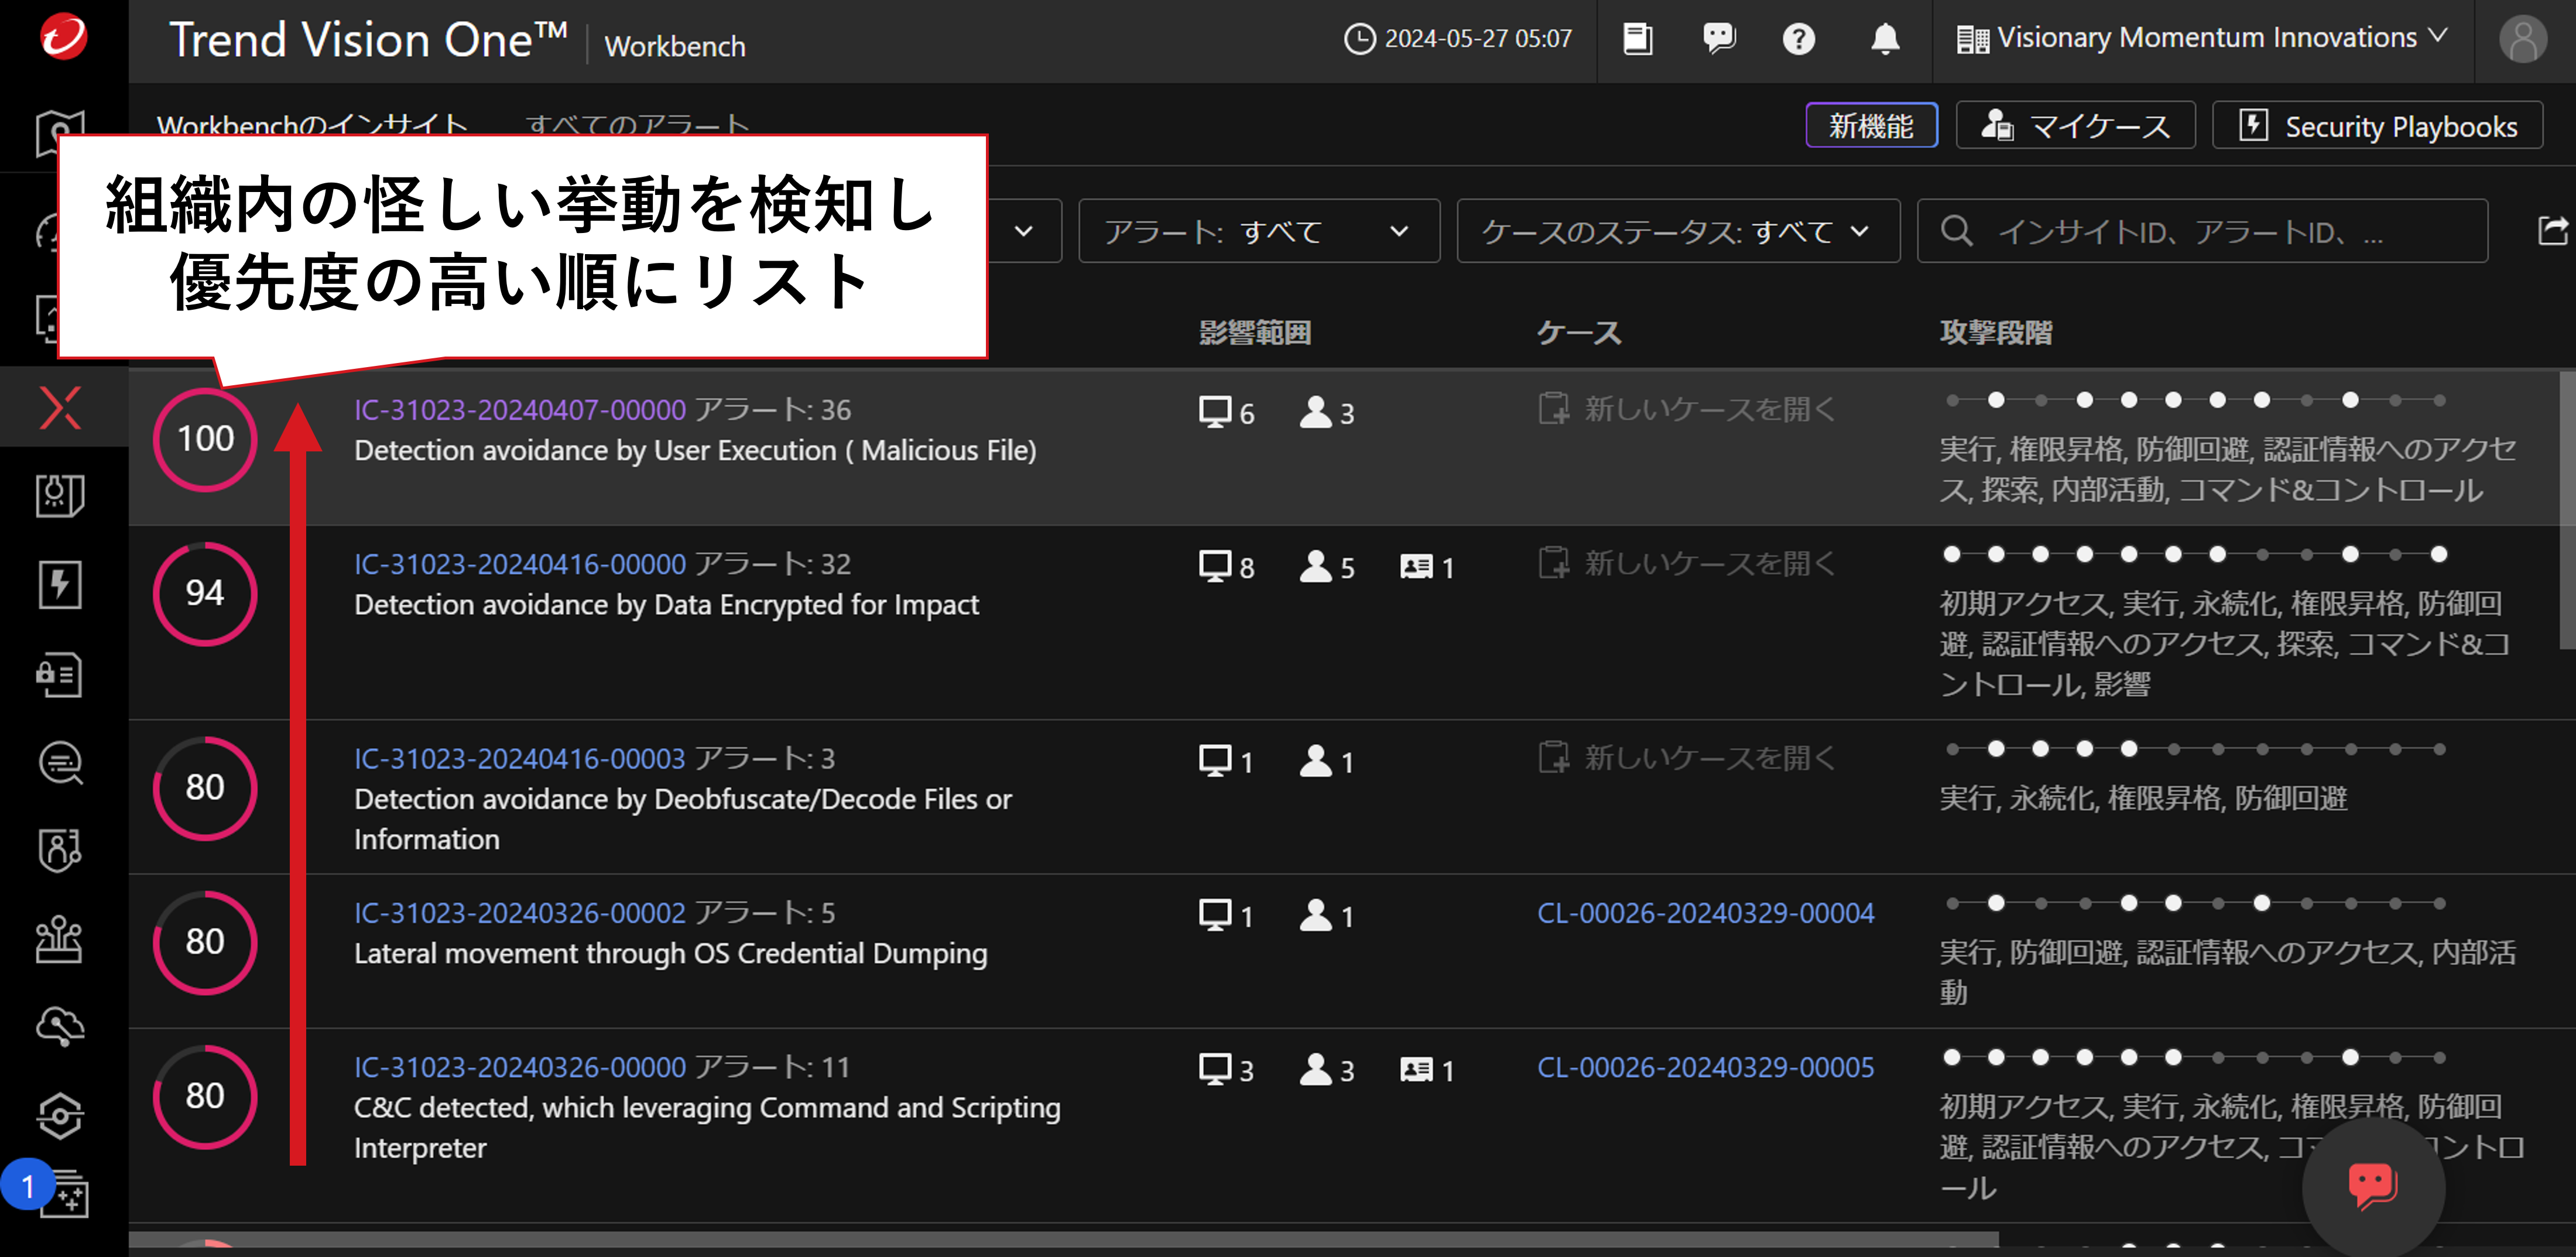Image resolution: width=2576 pixels, height=1257 pixels.
Task: Click the Security Playbooks button
Action: click(x=2377, y=126)
